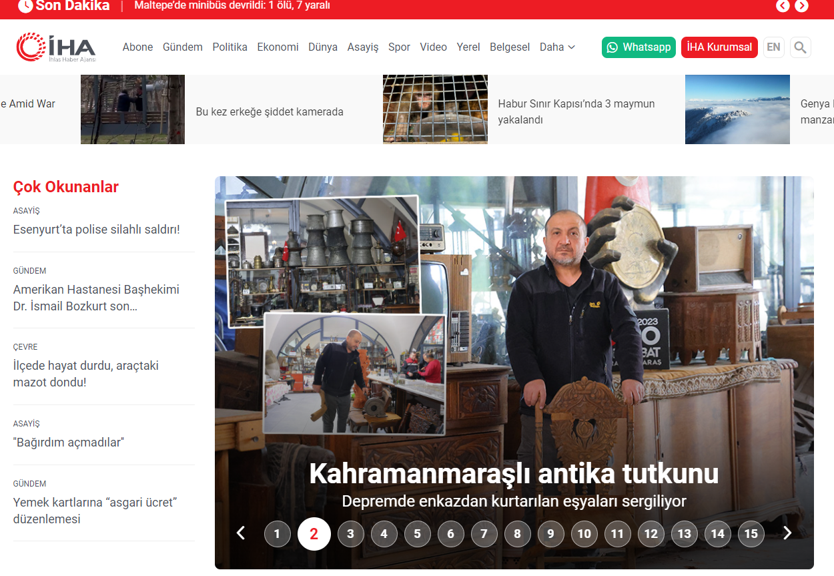The height and width of the screenshot is (576, 834).
Task: Open the Whatsapp button
Action: tap(639, 47)
